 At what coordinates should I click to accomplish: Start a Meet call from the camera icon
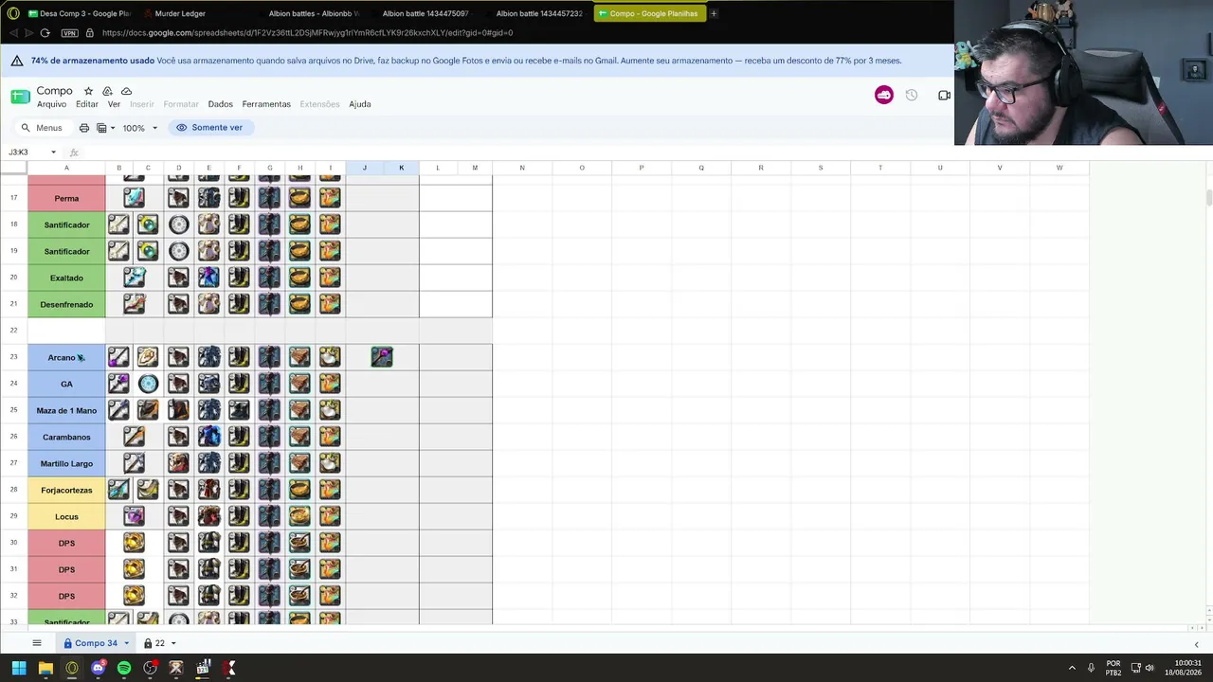944,96
